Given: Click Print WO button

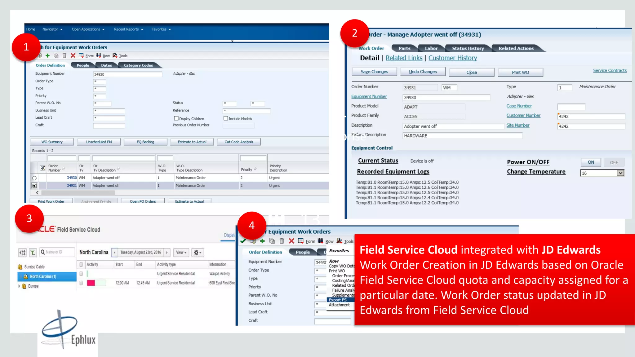Looking at the screenshot, I should (520, 72).
